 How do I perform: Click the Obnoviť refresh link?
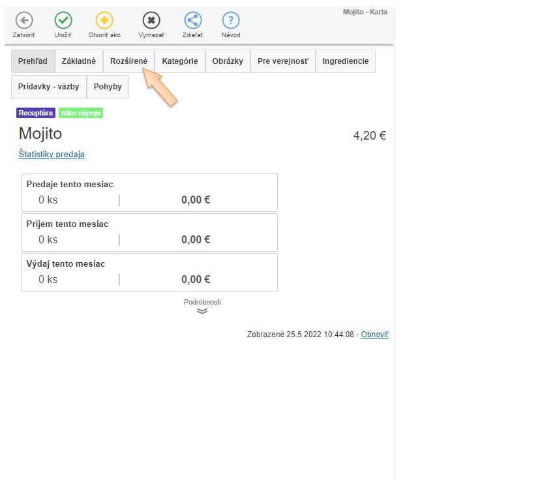[x=374, y=335]
